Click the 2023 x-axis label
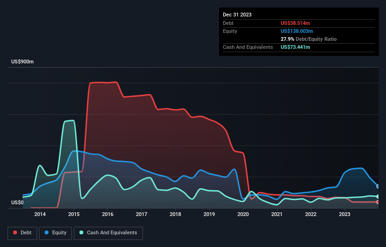The width and height of the screenshot is (386, 247). coord(345,214)
